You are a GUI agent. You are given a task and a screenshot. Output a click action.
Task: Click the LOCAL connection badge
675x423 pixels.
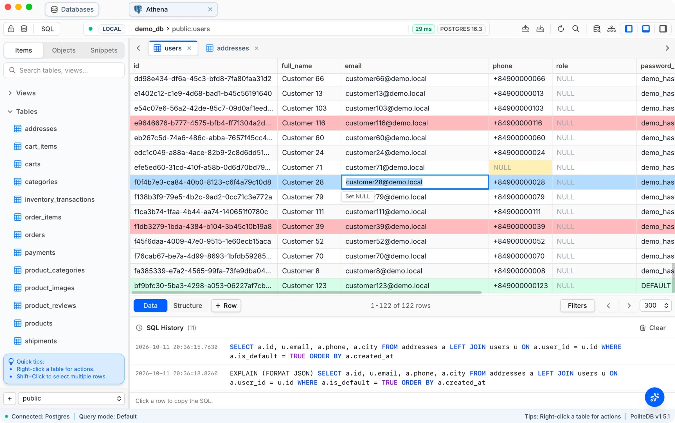point(111,29)
